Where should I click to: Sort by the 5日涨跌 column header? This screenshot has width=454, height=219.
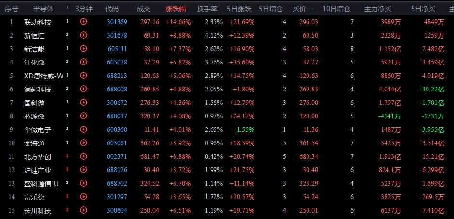point(239,9)
